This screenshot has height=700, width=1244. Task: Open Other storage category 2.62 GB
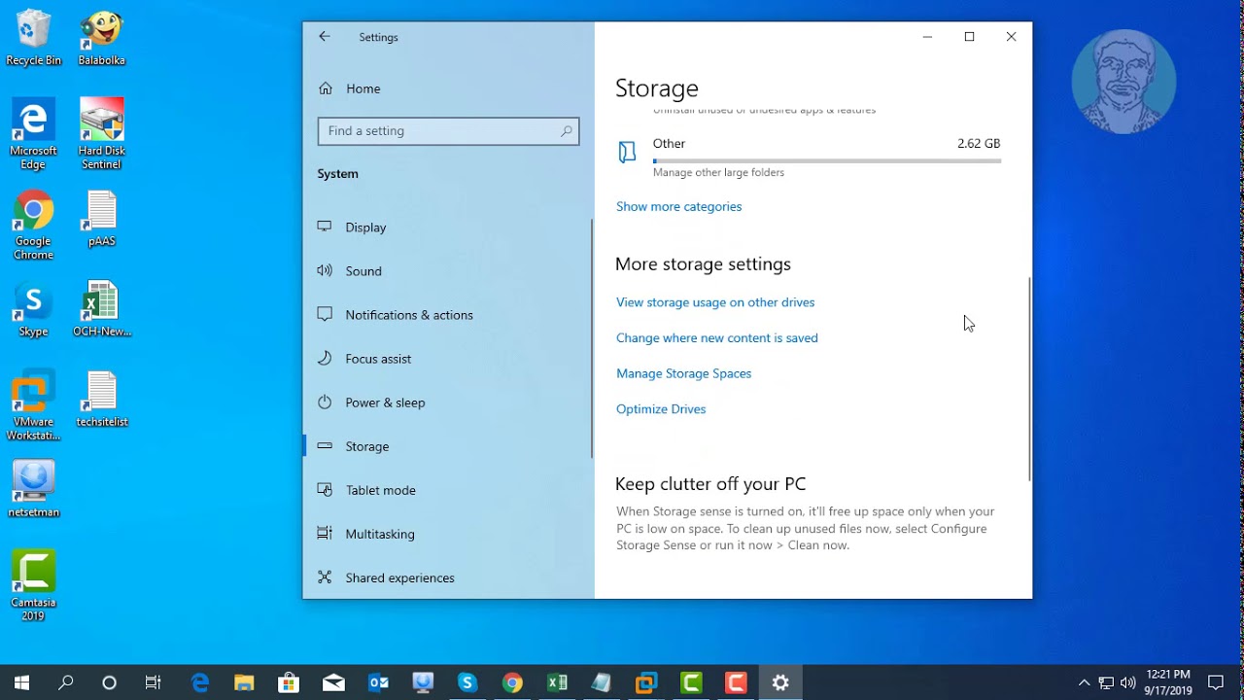tap(809, 156)
